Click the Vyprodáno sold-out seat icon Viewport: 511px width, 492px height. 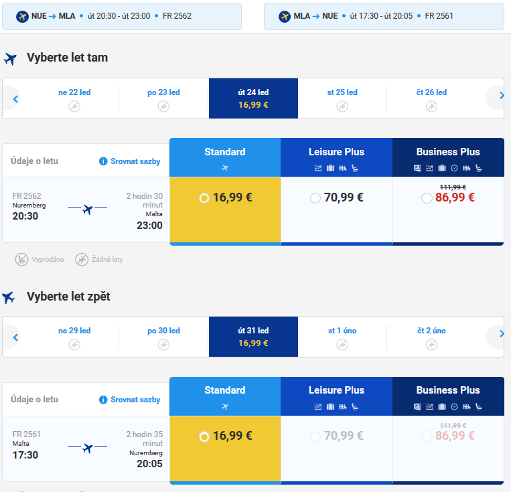[x=22, y=260]
